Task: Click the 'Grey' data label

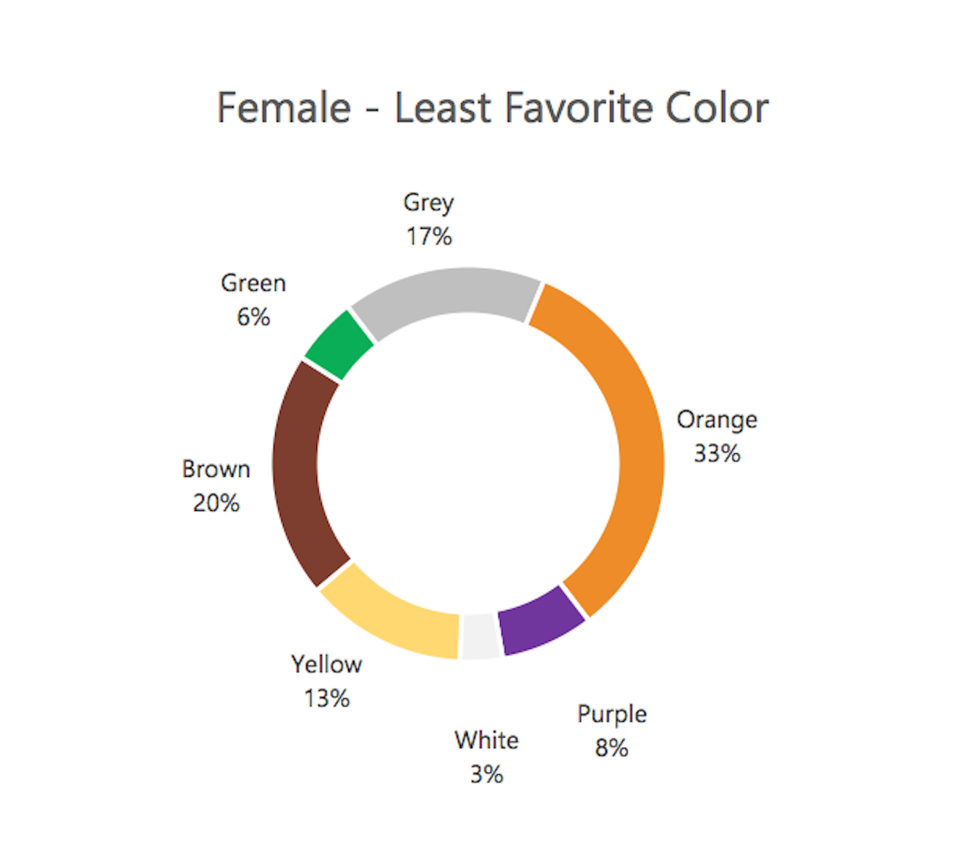Action: click(x=428, y=203)
